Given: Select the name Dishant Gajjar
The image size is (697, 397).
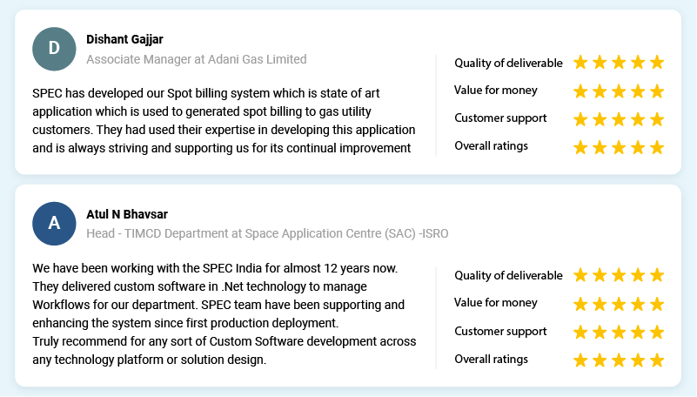Looking at the screenshot, I should click(124, 39).
